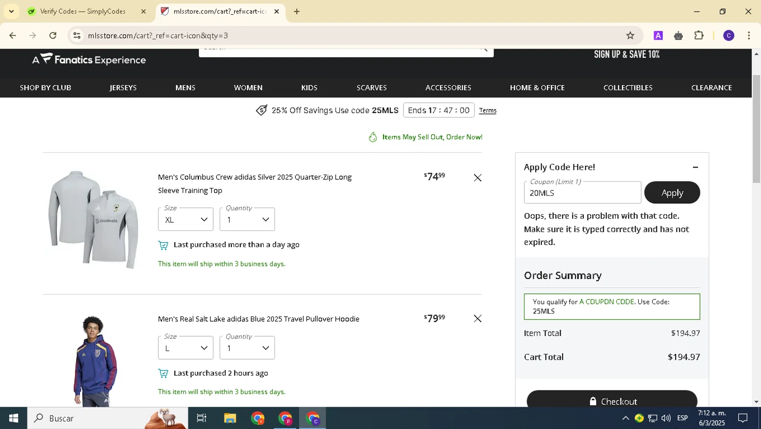
Task: Open the ACCESSORIES menu
Action: [x=448, y=88]
